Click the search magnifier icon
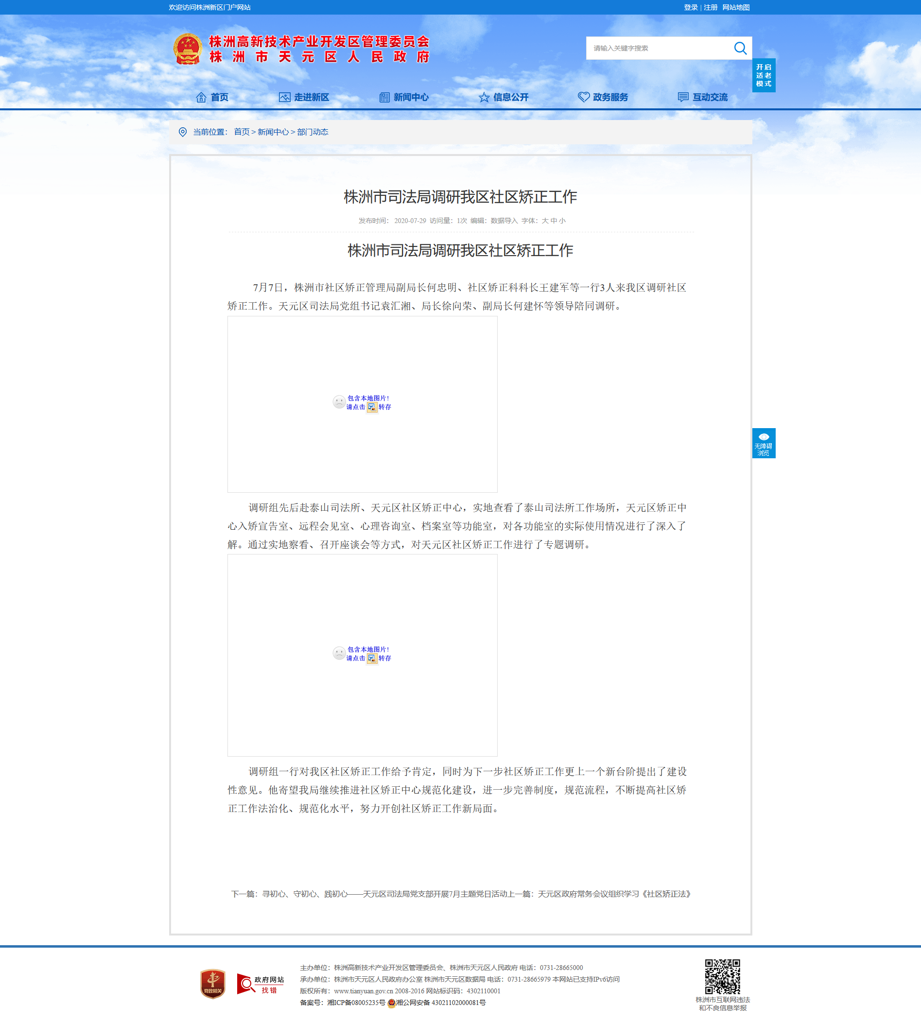Image resolution: width=921 pixels, height=1022 pixels. click(x=740, y=48)
